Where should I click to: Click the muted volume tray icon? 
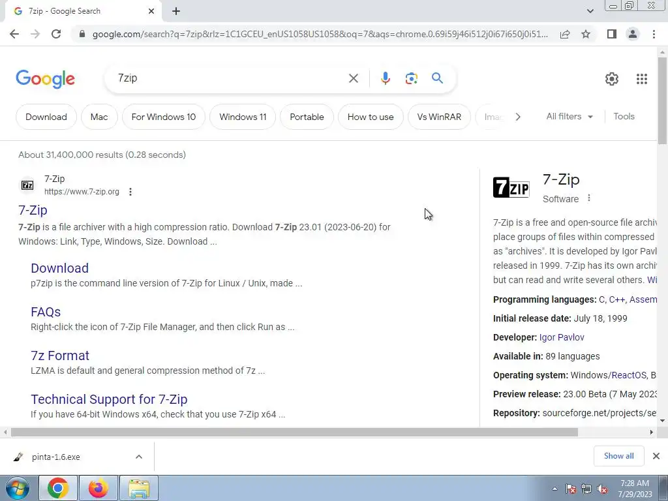pos(602,489)
